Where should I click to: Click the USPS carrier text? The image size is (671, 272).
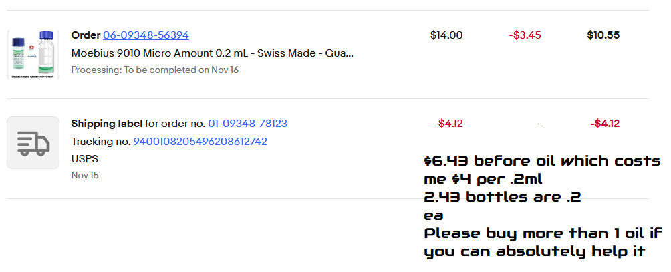pyautogui.click(x=84, y=160)
